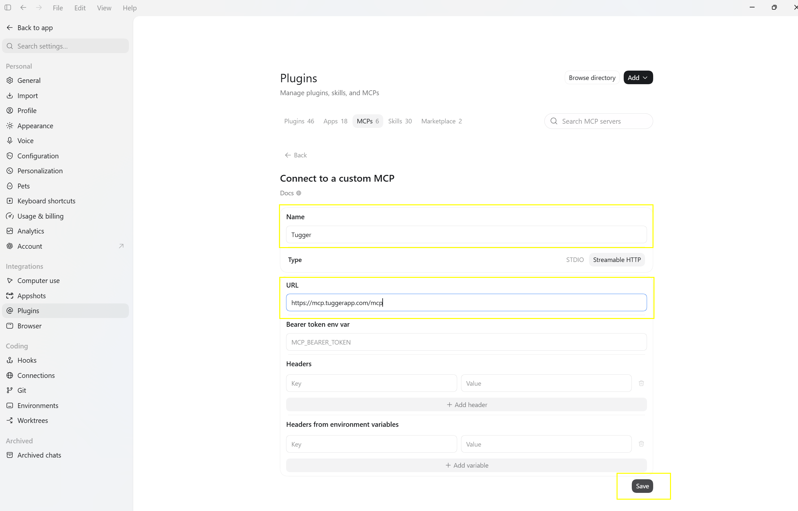
Task: Open Appearance sun icon
Action: point(10,126)
